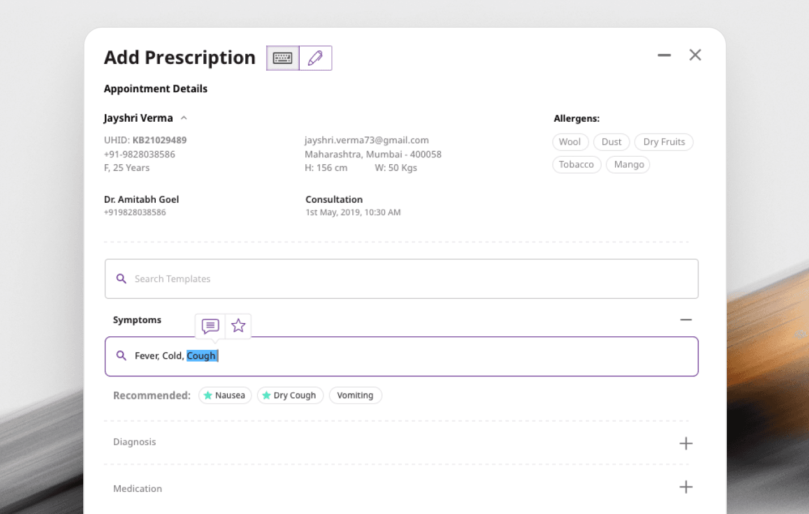
Task: Click the Wool allergen tag
Action: click(570, 142)
